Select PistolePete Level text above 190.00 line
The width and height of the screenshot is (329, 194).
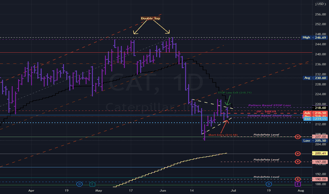[266, 177]
